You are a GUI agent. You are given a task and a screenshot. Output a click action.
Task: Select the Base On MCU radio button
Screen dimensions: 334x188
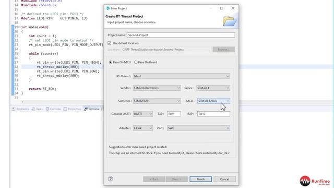[110, 62]
